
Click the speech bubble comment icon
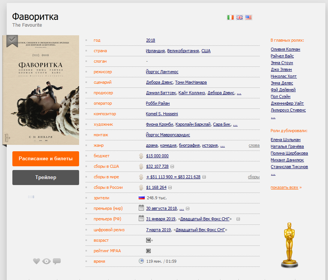pyautogui.click(x=57, y=261)
